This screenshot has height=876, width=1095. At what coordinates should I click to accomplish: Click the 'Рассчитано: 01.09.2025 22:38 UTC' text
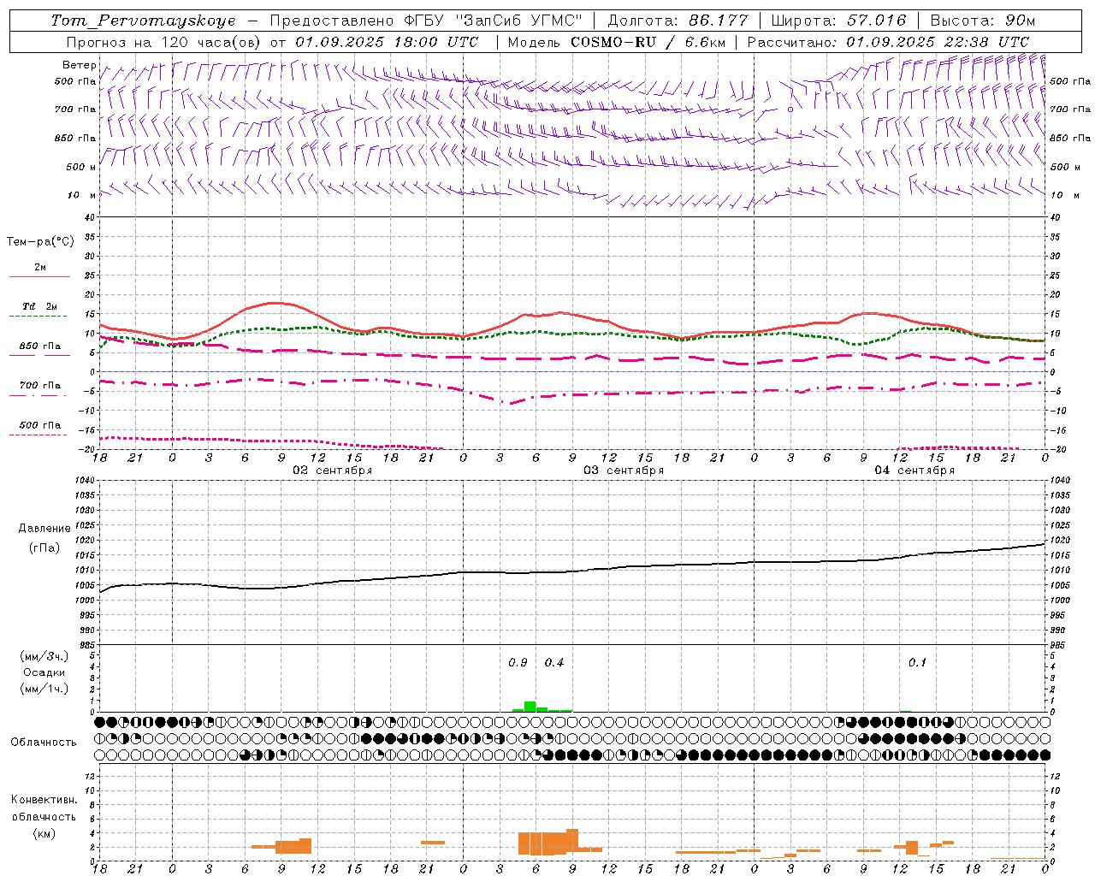tap(888, 42)
